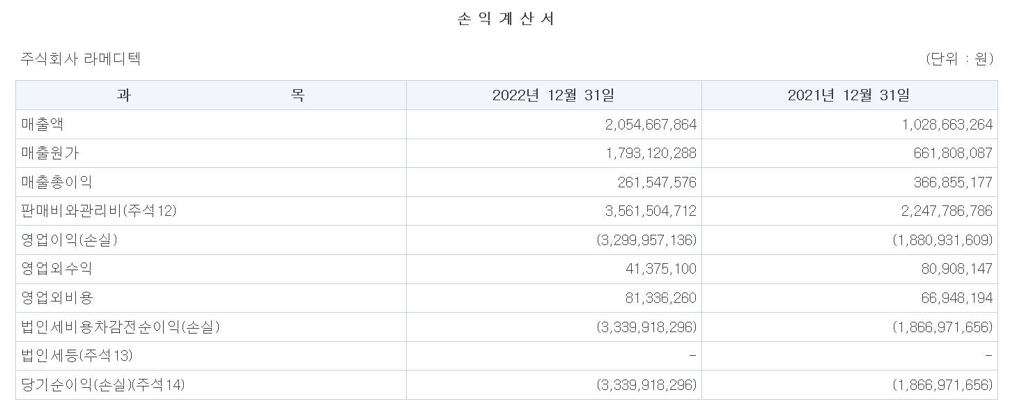Click the 매출액 row label
1017x406 pixels.
43,125
